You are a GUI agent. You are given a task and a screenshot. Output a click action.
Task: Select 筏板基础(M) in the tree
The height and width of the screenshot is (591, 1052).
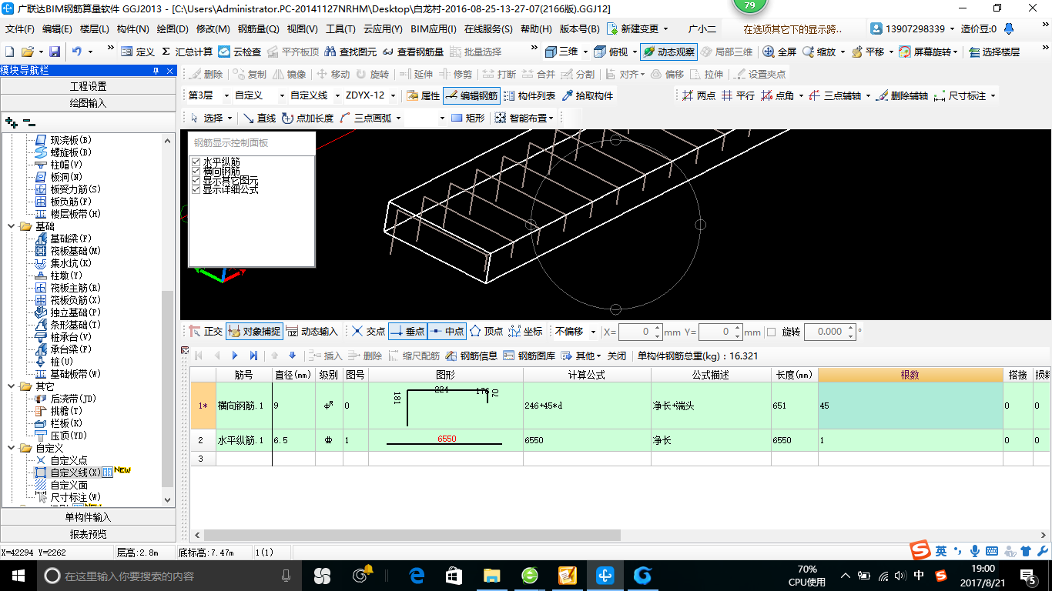pyautogui.click(x=75, y=251)
